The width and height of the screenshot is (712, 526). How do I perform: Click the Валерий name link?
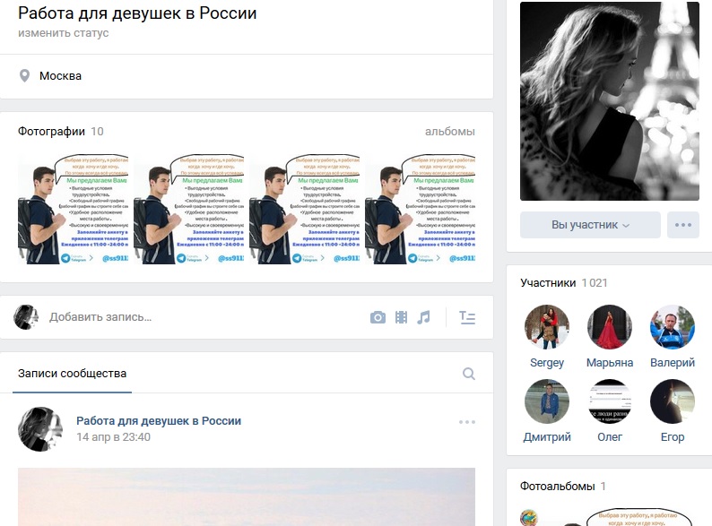tap(673, 363)
